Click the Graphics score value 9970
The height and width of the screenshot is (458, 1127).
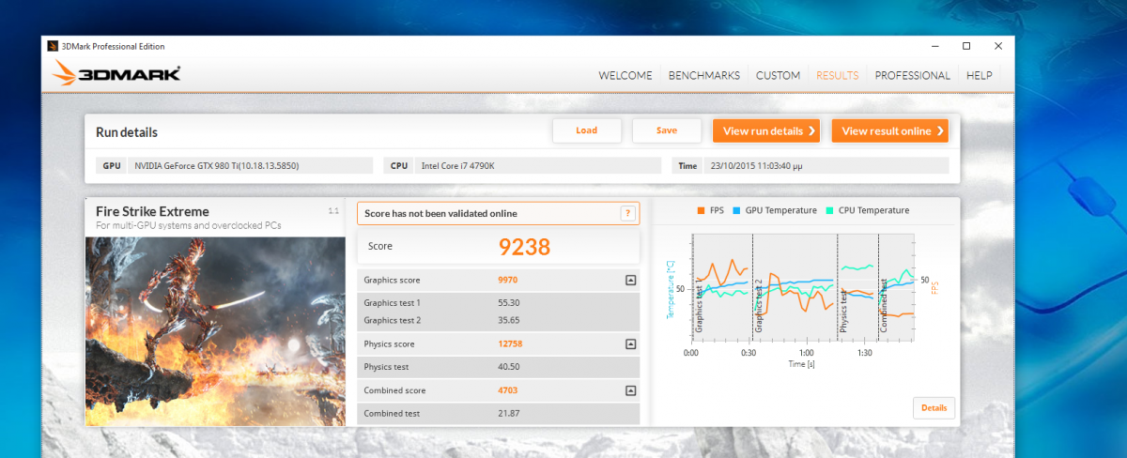tap(508, 280)
